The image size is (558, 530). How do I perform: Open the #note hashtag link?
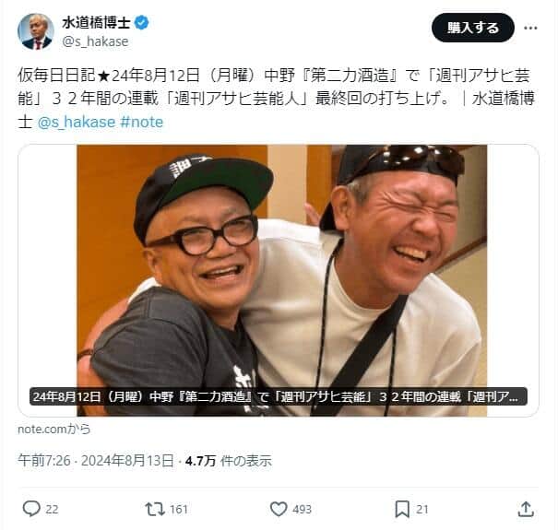tap(141, 122)
